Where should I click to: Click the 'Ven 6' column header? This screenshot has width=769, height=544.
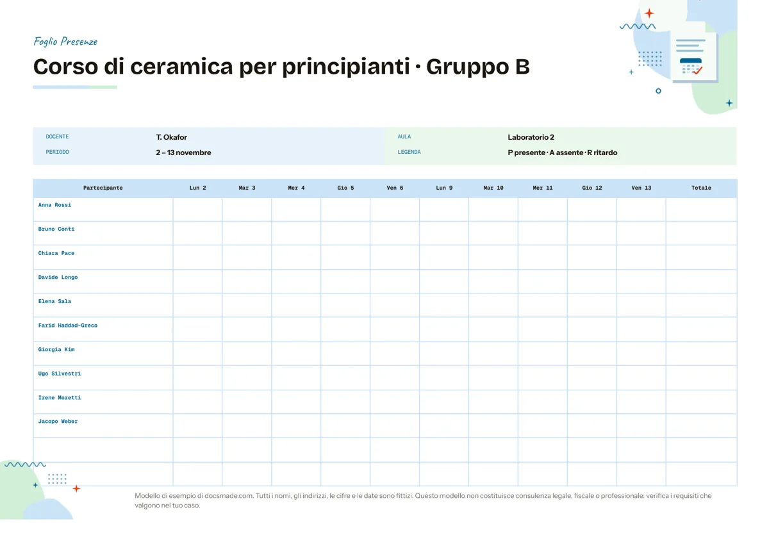click(395, 188)
